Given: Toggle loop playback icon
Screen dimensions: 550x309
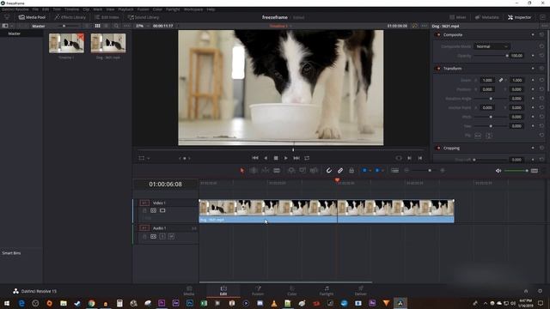Looking at the screenshot, I should tap(307, 158).
